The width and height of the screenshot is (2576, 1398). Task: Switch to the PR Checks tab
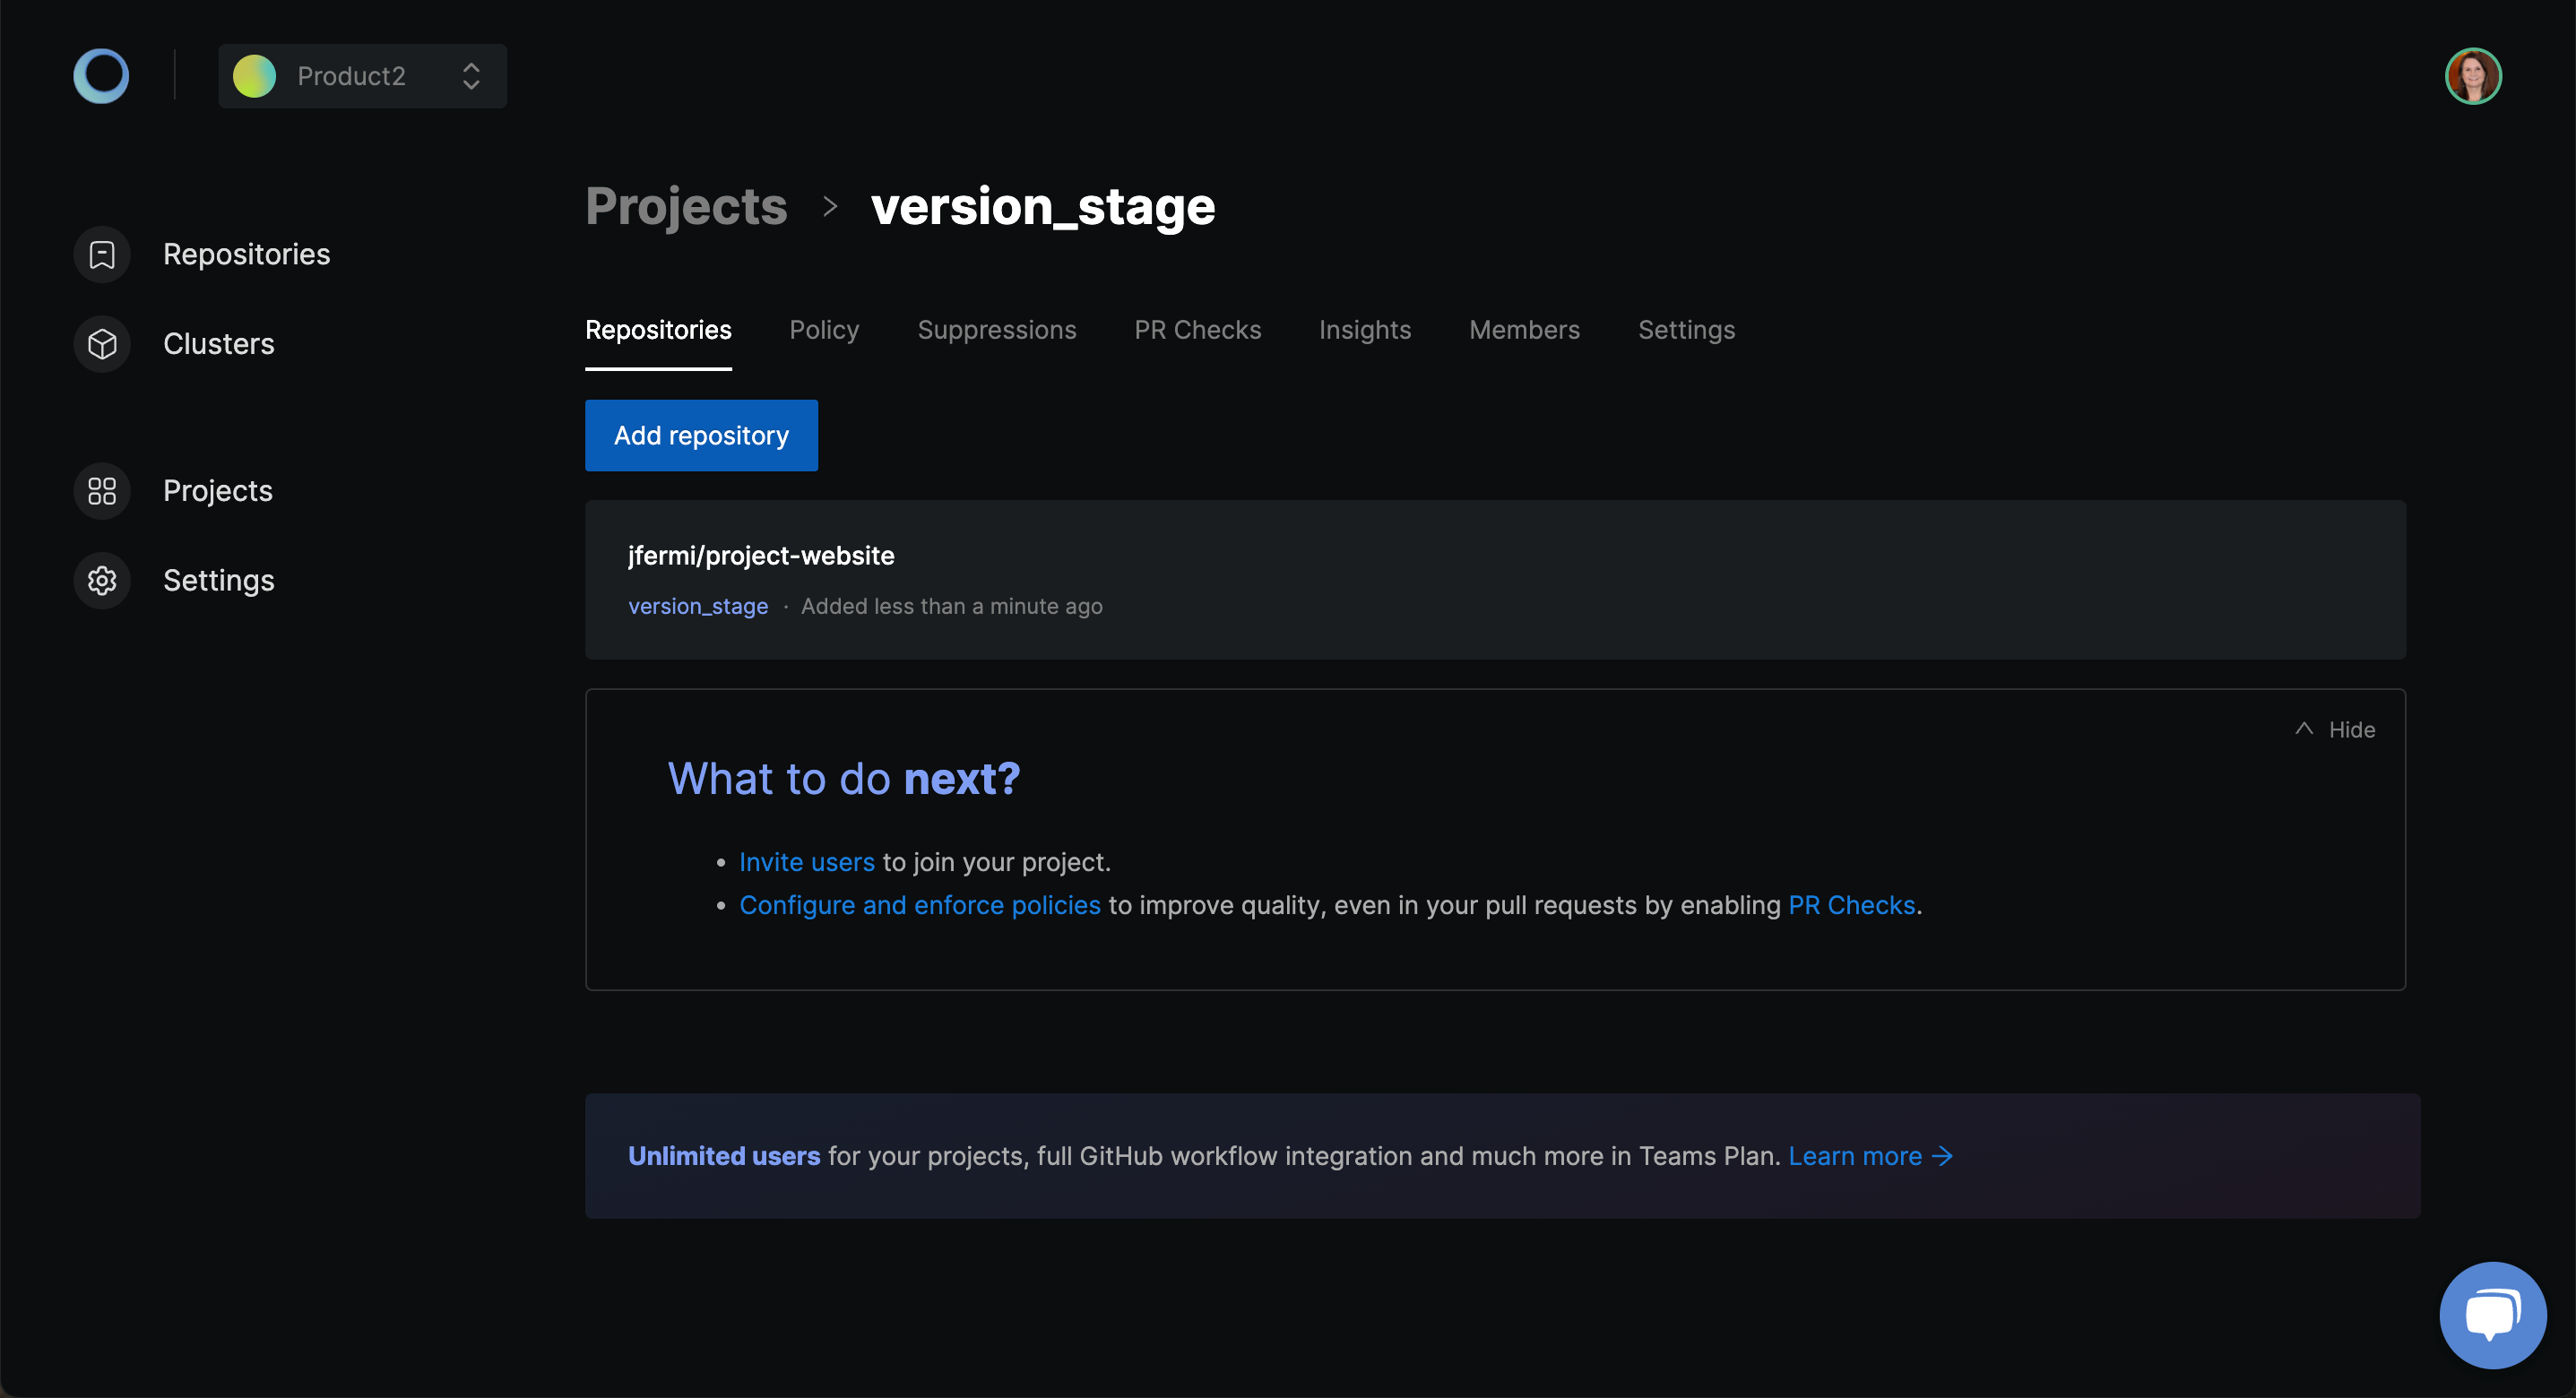[1198, 329]
